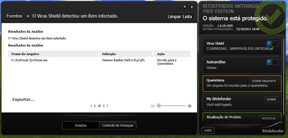Image resolution: width=288 pixels, height=138 pixels.
Task: Select the C:\SysFiscal\SysFiscal.exe file path
Action: coord(29,60)
